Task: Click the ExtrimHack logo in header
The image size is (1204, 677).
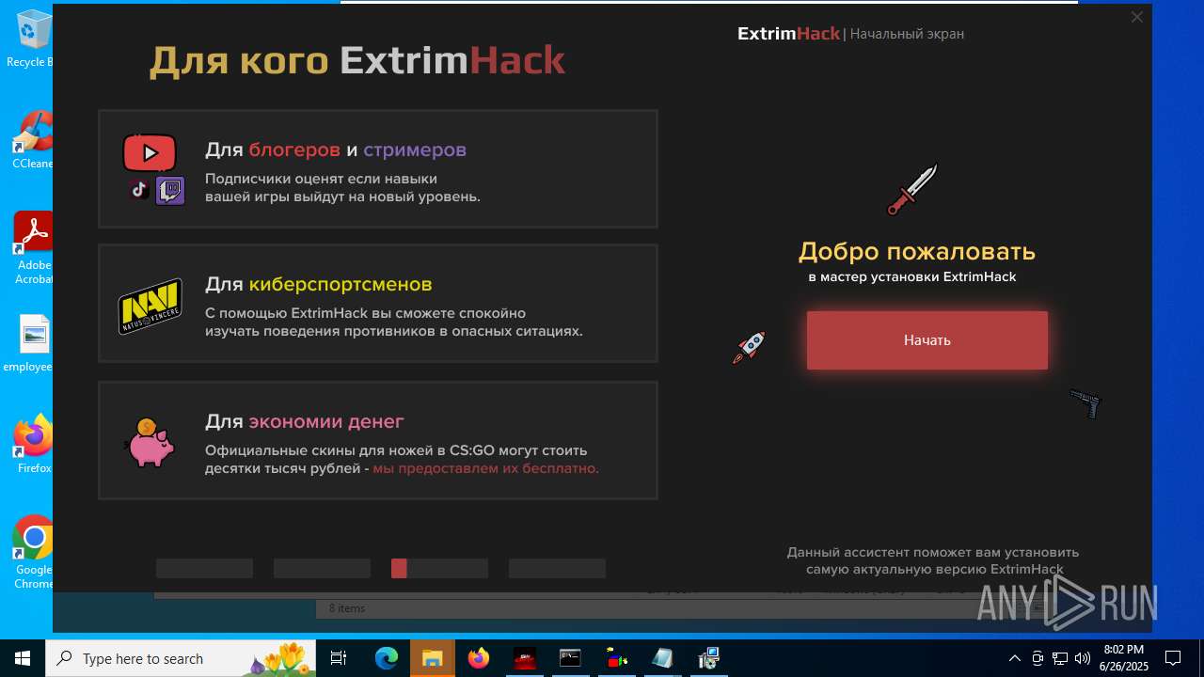Action: point(788,34)
